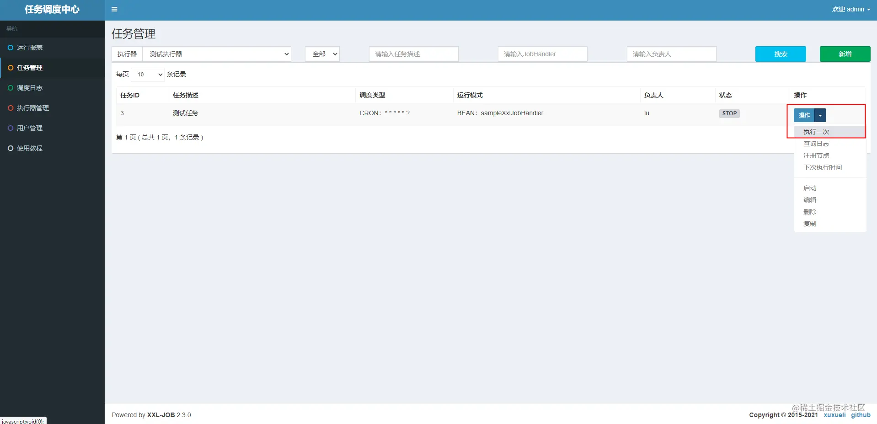This screenshot has height=424, width=877.
Task: Click the 搜索 search button
Action: click(781, 54)
